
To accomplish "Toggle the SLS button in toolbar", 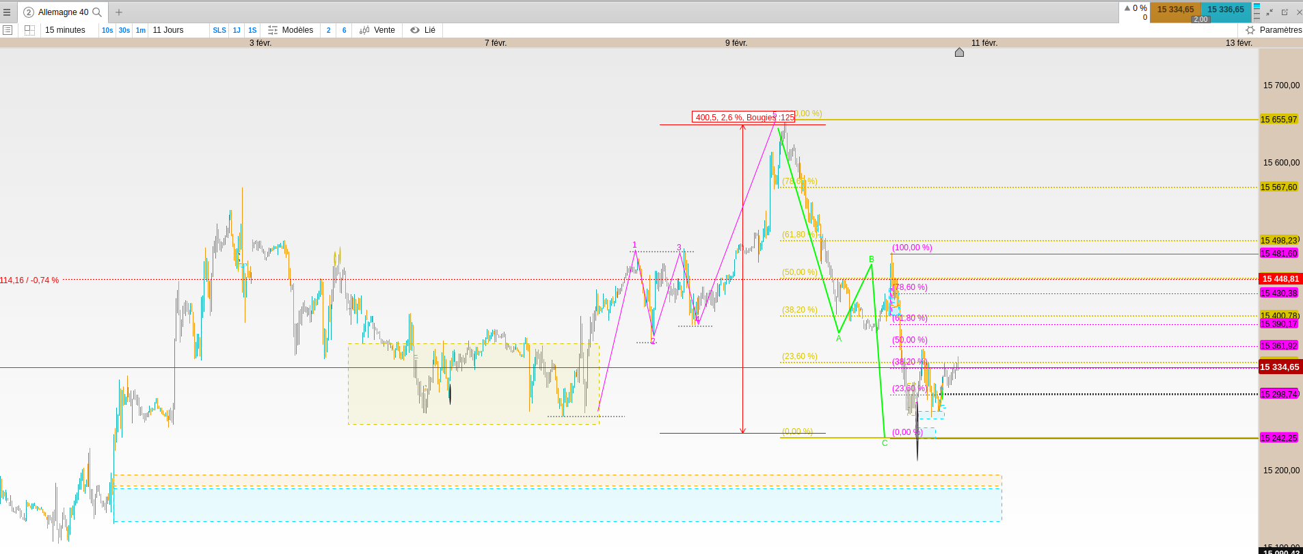I will [x=219, y=30].
